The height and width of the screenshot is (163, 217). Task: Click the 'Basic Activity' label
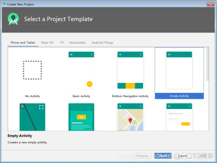point(81,96)
